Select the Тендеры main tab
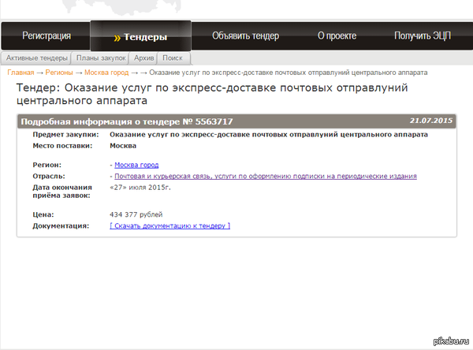473x350 pixels. coord(140,36)
